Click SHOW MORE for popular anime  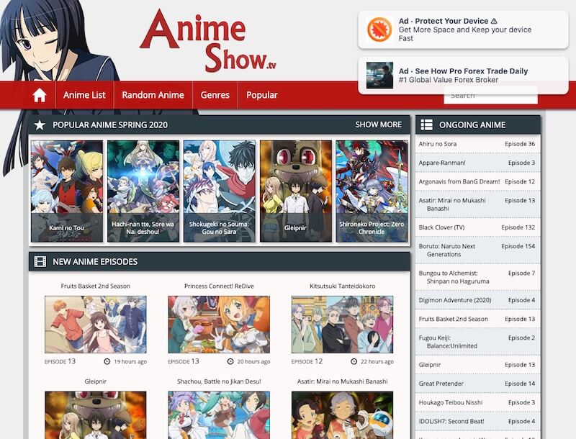(x=379, y=125)
